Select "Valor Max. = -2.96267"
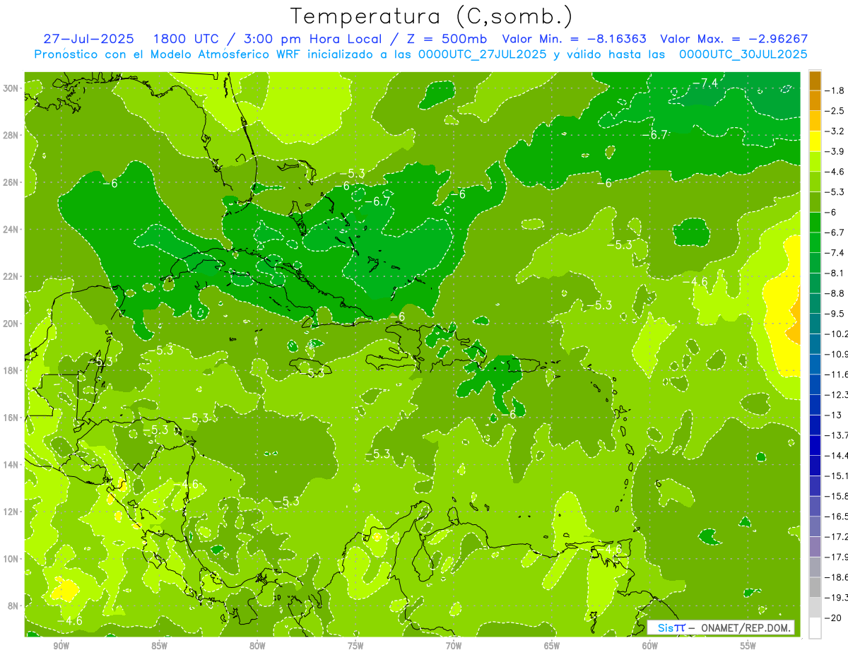The width and height of the screenshot is (848, 655). pyautogui.click(x=733, y=39)
